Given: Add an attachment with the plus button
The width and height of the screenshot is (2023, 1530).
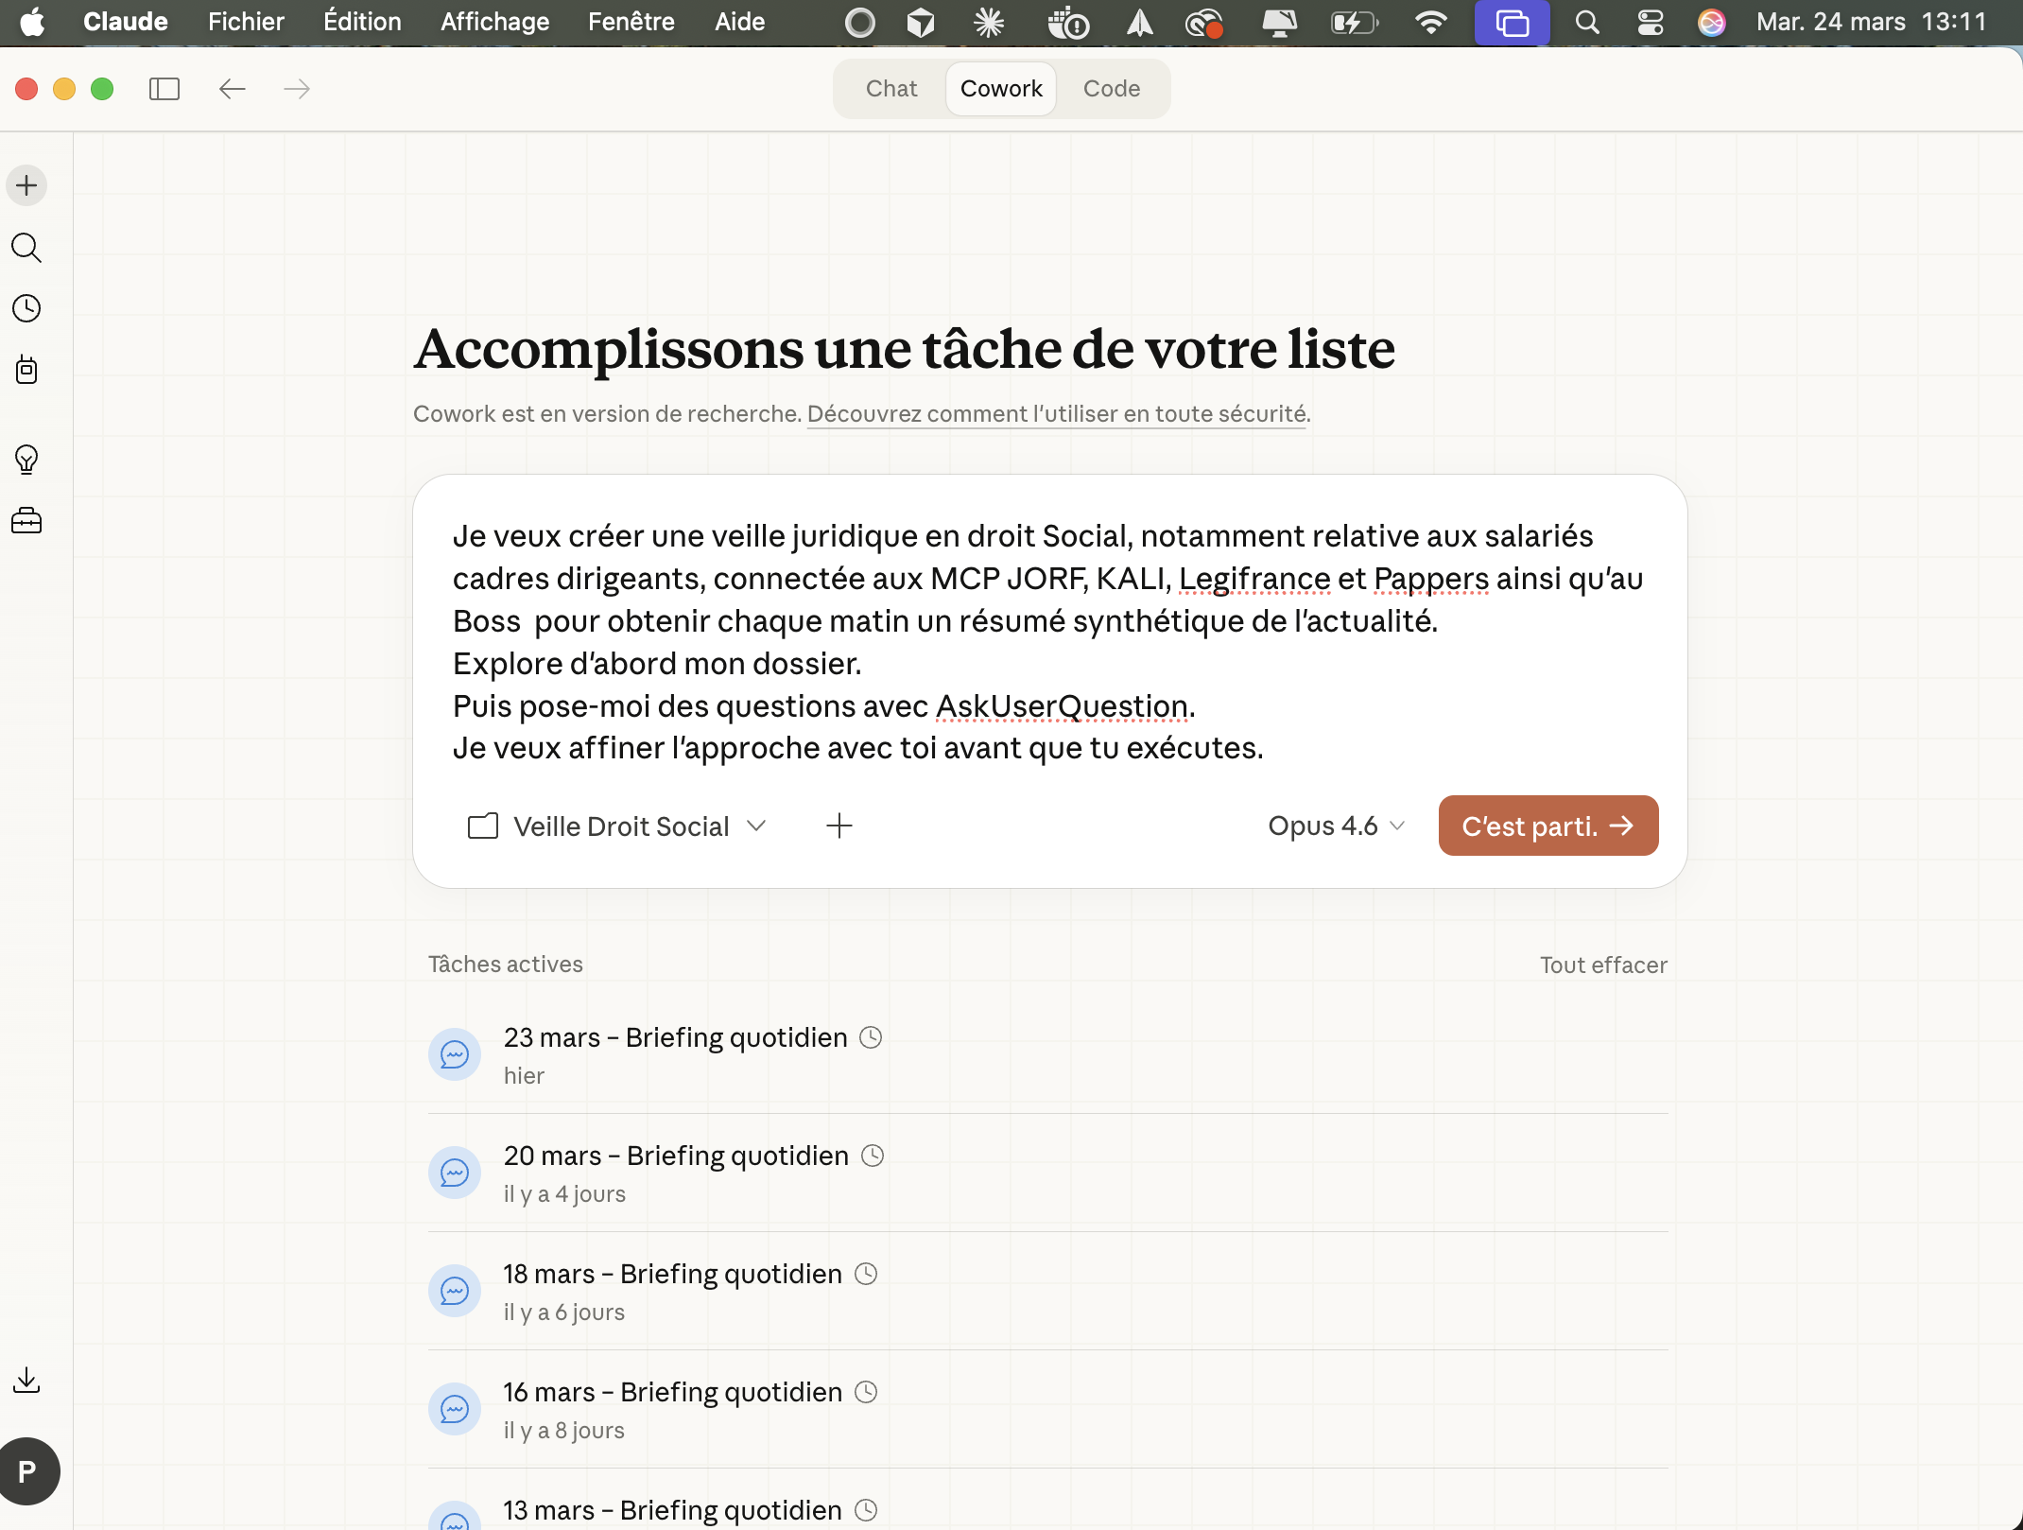Looking at the screenshot, I should click(839, 826).
